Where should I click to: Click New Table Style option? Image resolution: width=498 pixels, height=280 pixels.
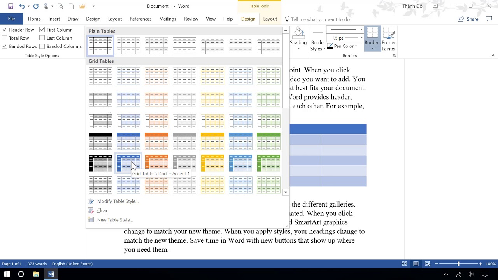tap(115, 220)
